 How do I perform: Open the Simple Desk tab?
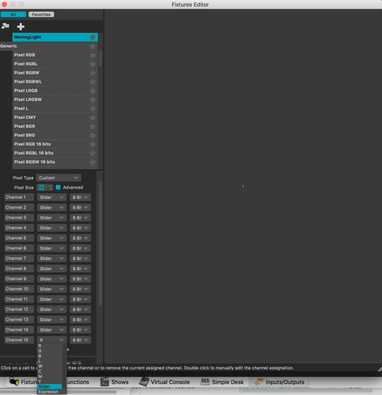pos(222,382)
